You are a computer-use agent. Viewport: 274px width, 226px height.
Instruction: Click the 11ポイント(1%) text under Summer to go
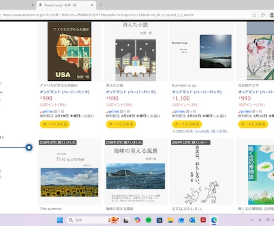coord(185,105)
